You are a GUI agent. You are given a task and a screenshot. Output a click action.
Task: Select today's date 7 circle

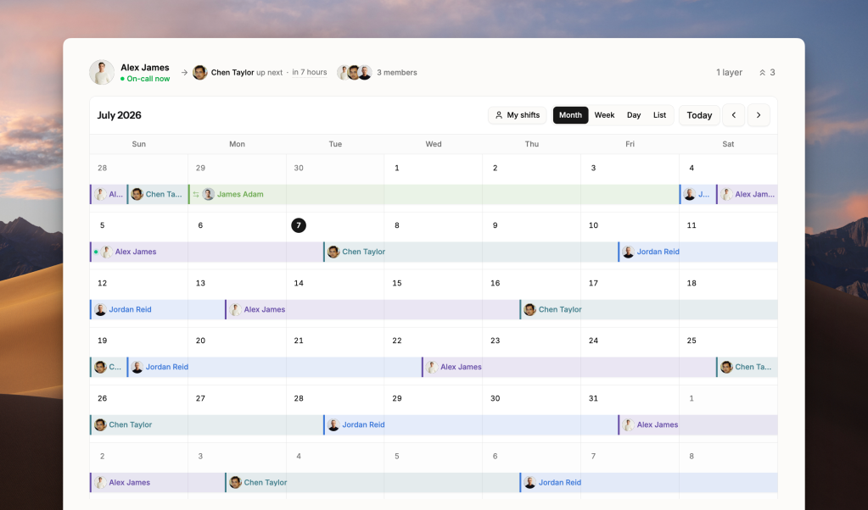click(299, 225)
